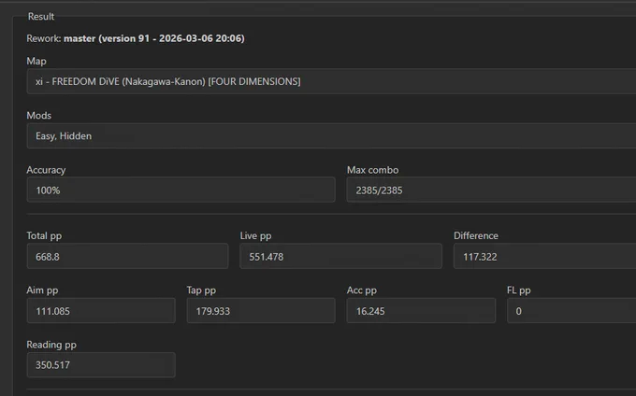Click the Live pp label

tap(255, 235)
